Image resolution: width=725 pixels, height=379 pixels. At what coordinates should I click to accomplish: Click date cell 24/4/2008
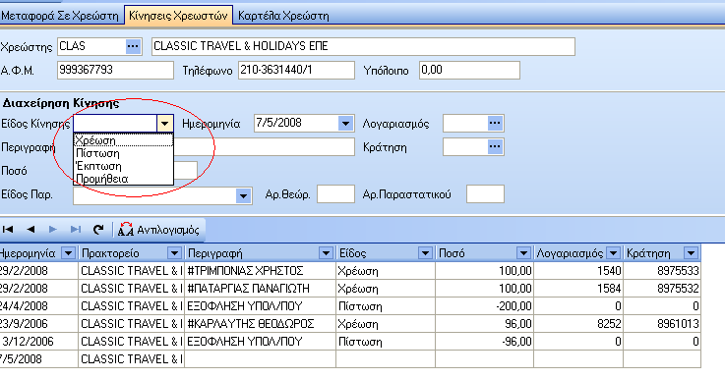(38, 306)
